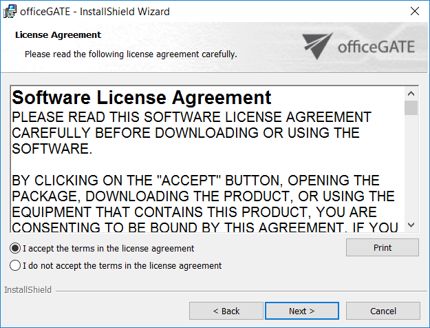Choose "I do not accept the terms" option
The image size is (430, 328).
pyautogui.click(x=15, y=265)
